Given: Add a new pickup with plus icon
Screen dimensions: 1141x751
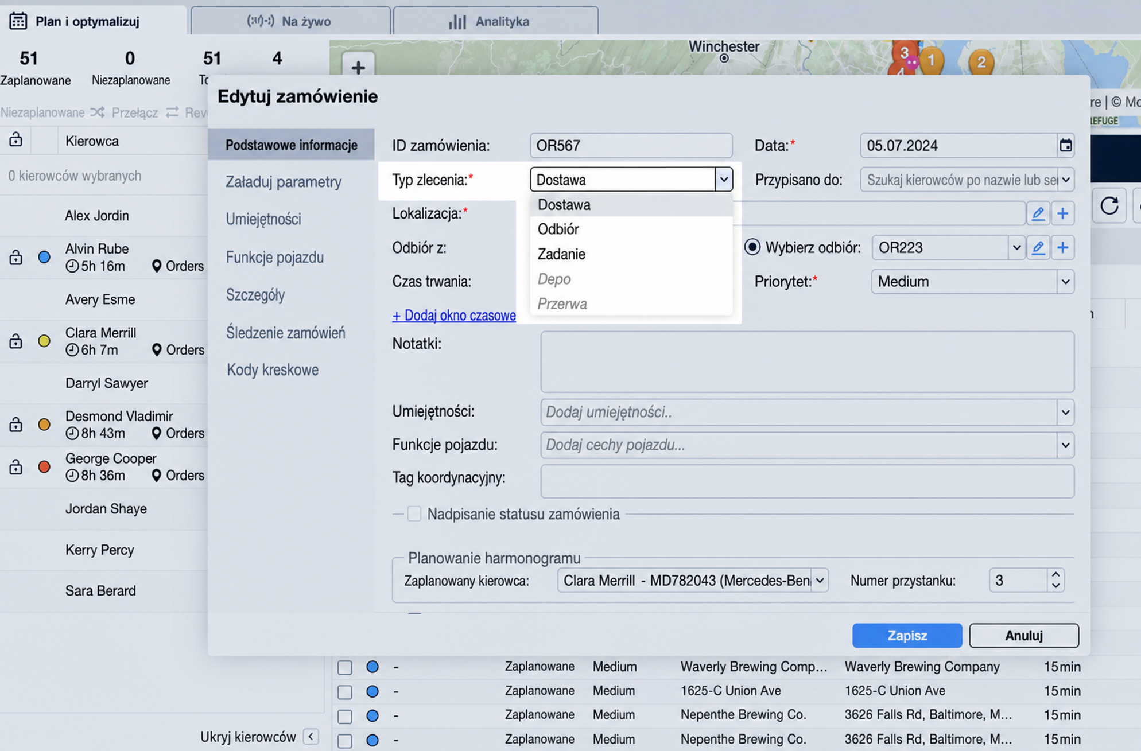Looking at the screenshot, I should click(1062, 247).
